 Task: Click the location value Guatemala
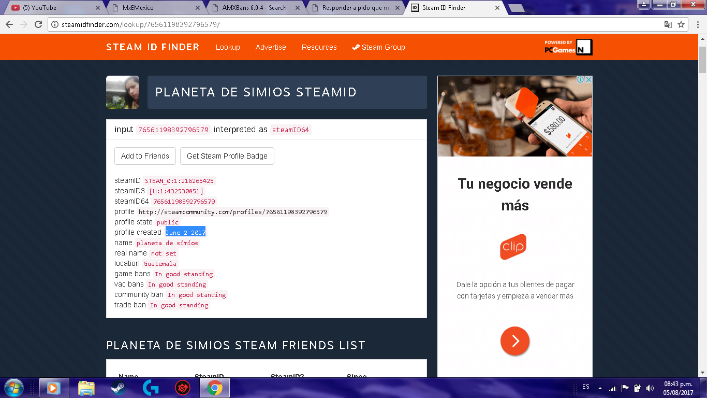pos(160,264)
